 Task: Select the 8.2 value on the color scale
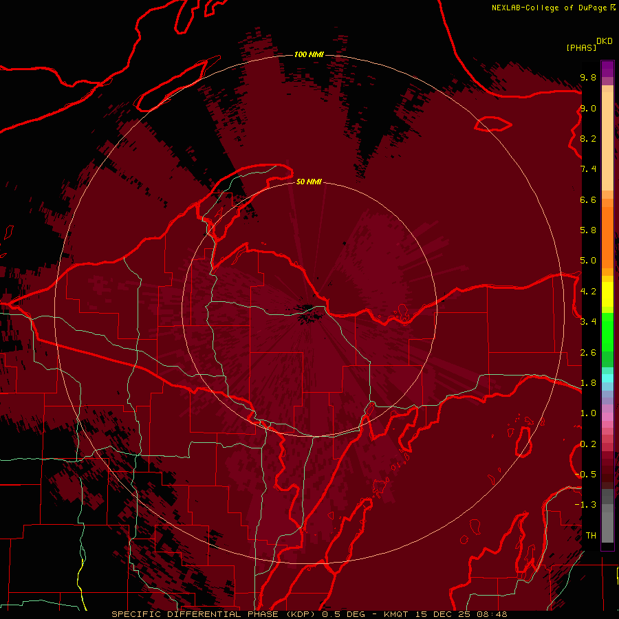pos(588,138)
